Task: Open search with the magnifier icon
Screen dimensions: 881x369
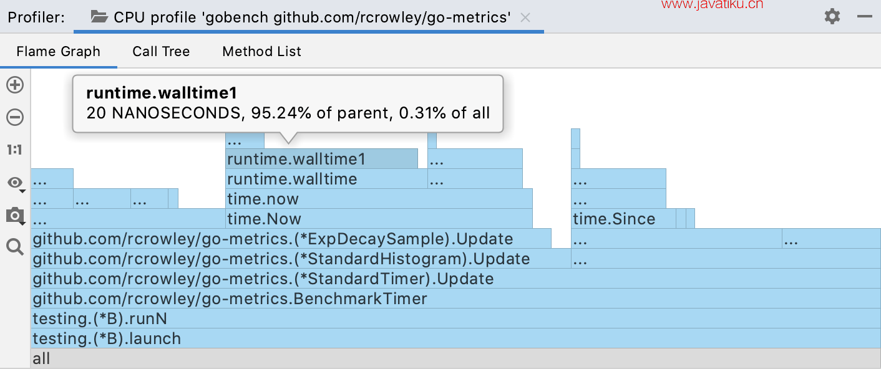Action: [15, 247]
